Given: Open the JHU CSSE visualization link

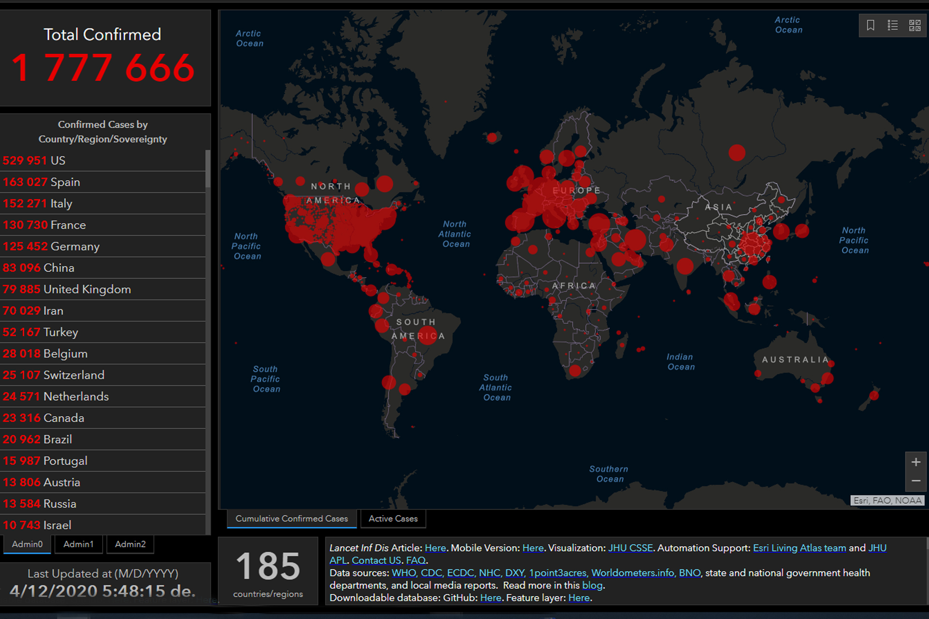Looking at the screenshot, I should 630,548.
